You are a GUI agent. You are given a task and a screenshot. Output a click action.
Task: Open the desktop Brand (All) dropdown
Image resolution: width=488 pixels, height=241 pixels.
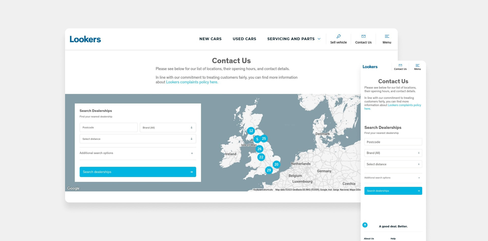pyautogui.click(x=168, y=127)
